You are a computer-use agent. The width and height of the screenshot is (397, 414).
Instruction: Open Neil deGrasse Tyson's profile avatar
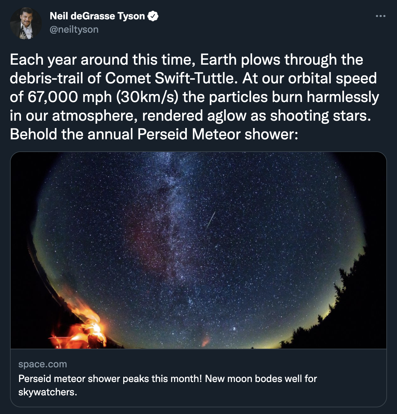coord(26,23)
